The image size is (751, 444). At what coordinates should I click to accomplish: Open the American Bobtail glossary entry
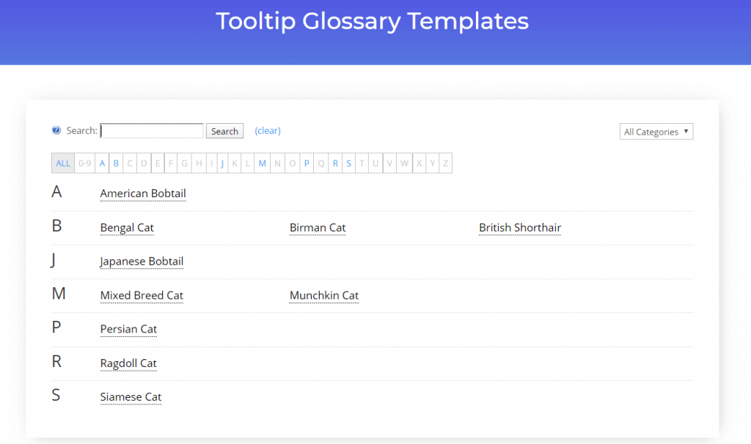click(x=143, y=193)
